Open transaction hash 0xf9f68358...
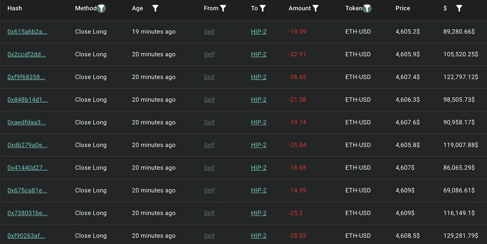This screenshot has height=244, width=487. [26, 77]
